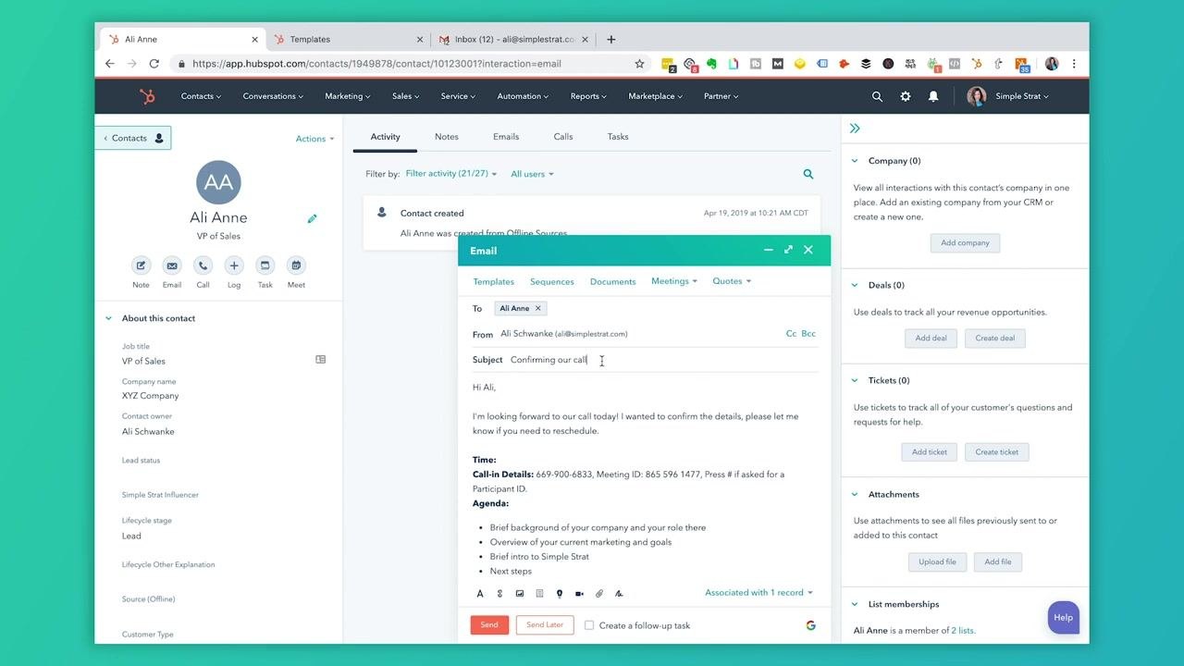Open the Help chat widget
The height and width of the screenshot is (666, 1184).
click(1064, 618)
